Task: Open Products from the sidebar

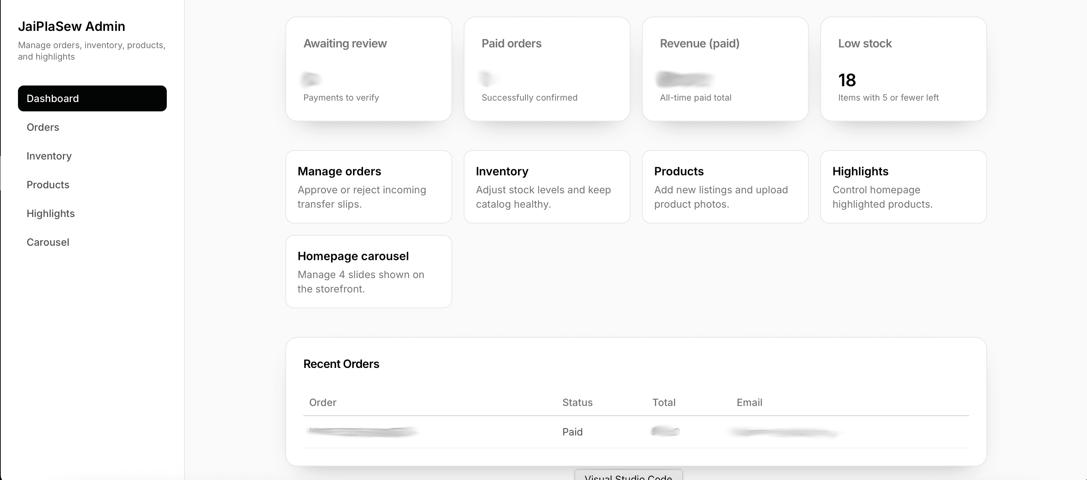Action: 92,184
